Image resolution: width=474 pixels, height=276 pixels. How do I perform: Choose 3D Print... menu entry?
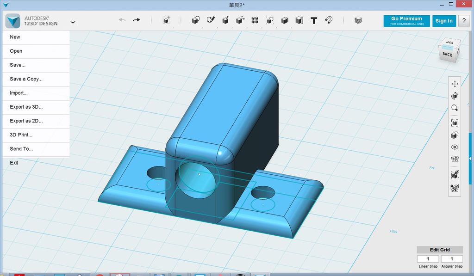[x=36, y=135]
